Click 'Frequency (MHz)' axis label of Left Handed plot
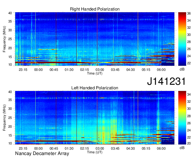This screenshot has height=157, width=194. (4, 118)
